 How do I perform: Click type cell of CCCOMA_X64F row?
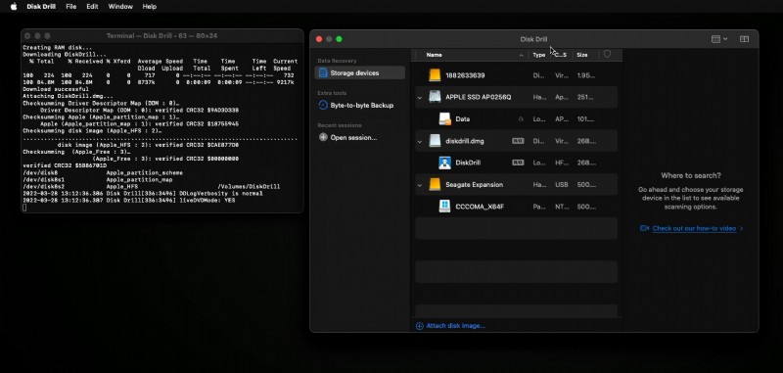(x=539, y=207)
